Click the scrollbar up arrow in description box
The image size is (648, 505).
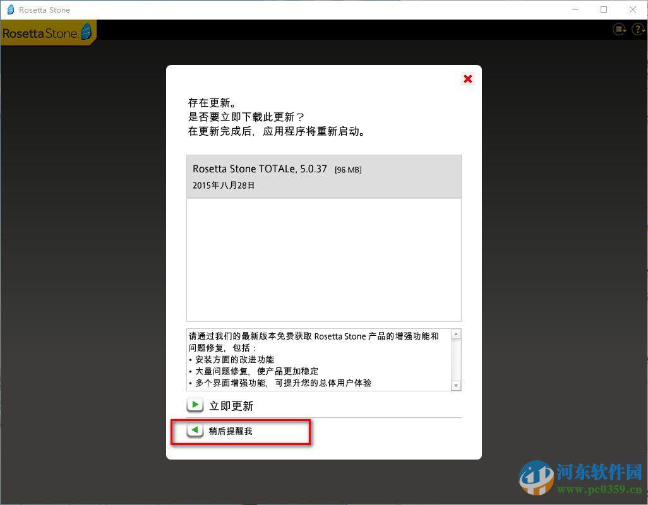coord(455,333)
